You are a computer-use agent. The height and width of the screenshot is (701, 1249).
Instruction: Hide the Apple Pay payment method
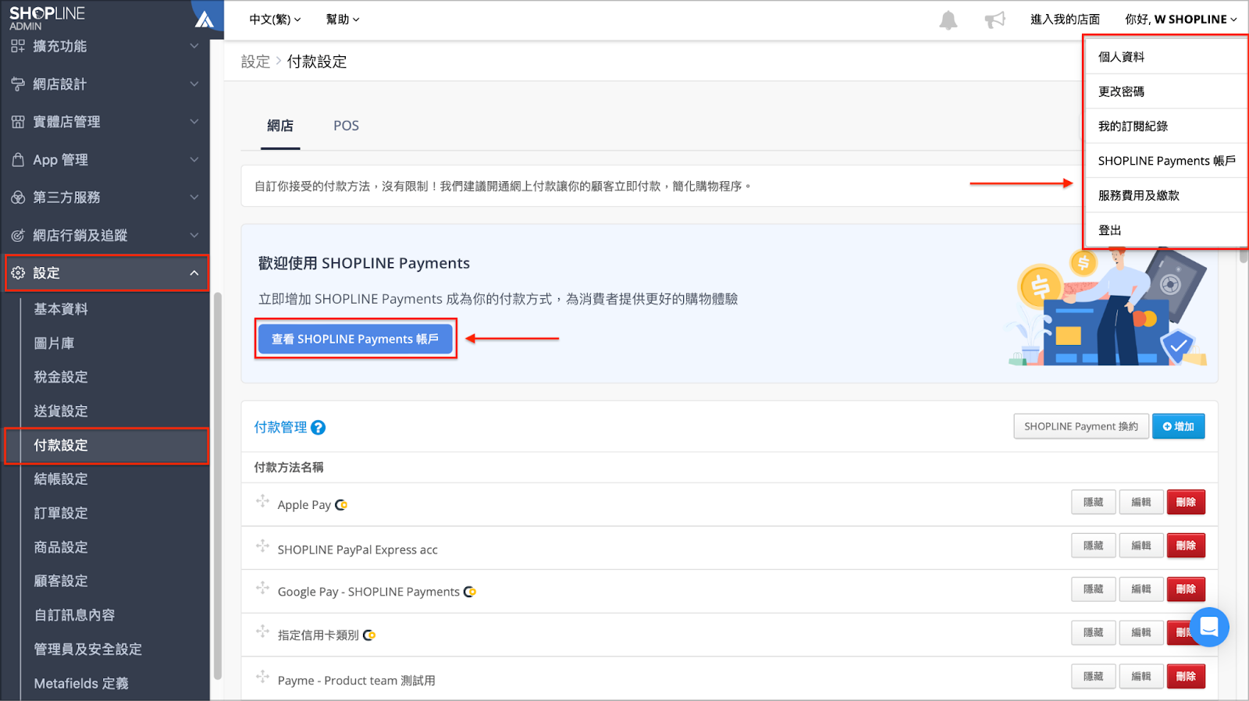[x=1094, y=503]
